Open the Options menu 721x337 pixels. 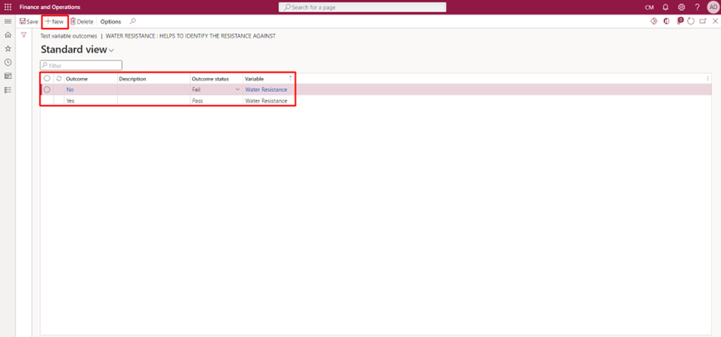[111, 22]
